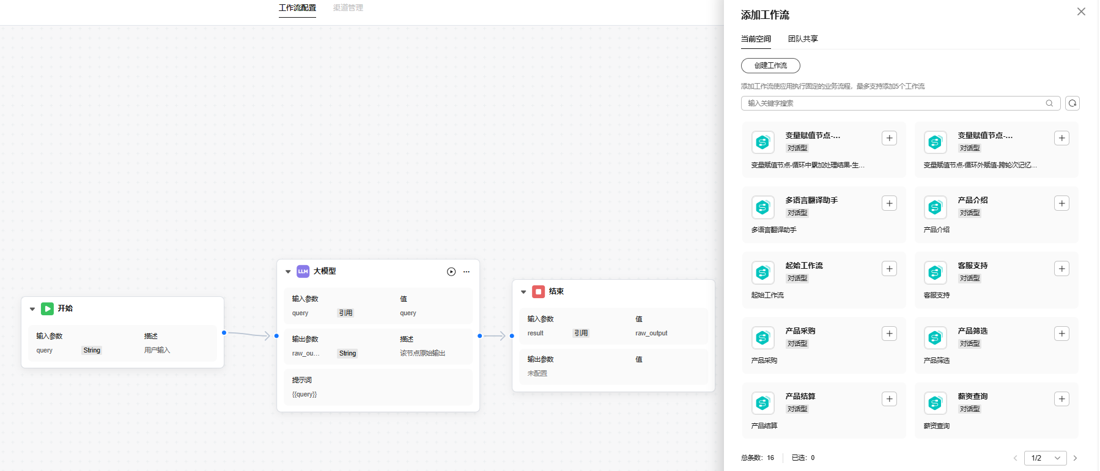Go to the next page of workflows
Viewport: 1100px width, 471px height.
click(x=1075, y=458)
